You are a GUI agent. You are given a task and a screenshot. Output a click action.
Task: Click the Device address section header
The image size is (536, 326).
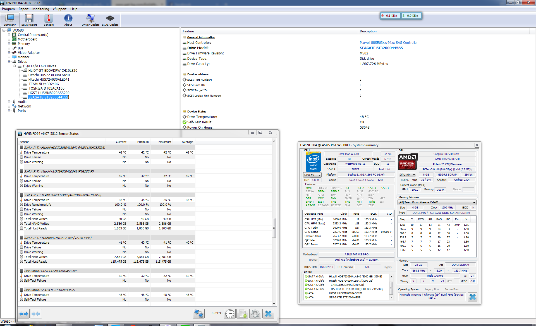click(198, 74)
